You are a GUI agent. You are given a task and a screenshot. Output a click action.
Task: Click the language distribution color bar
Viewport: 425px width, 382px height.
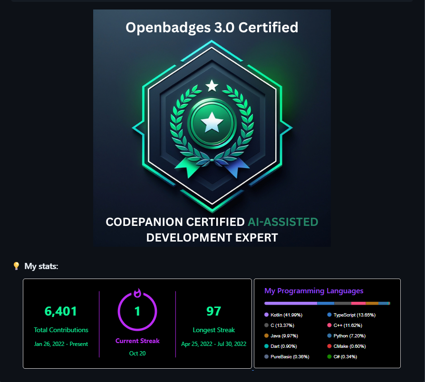[327, 302]
